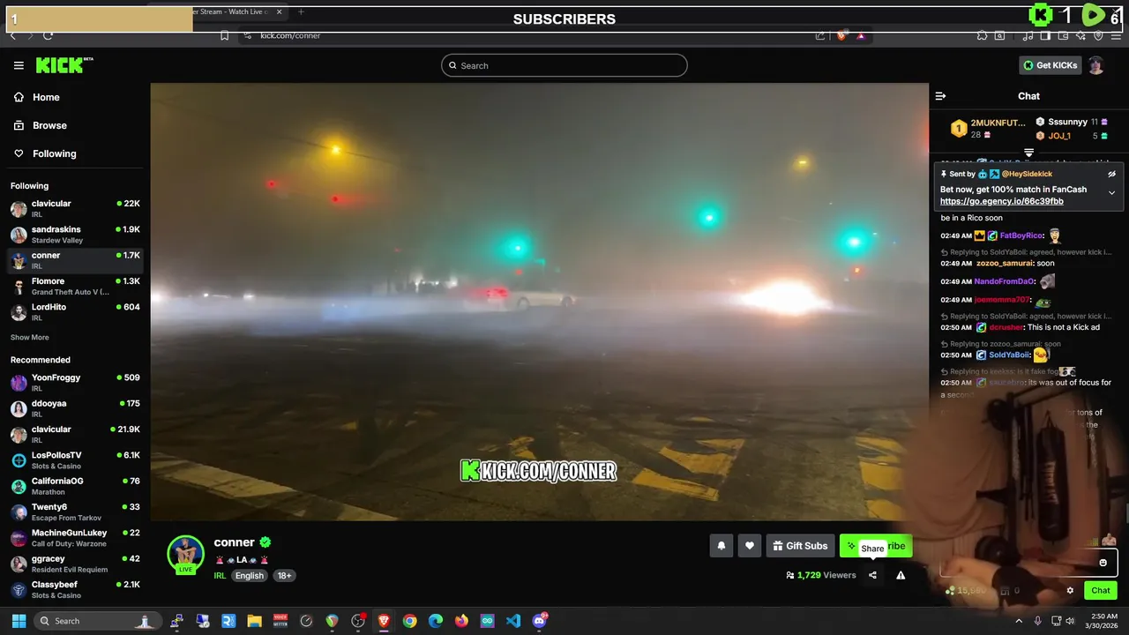This screenshot has height=635, width=1129.
Task: Open MachineGunLukey Warzone channel
Action: click(75, 537)
